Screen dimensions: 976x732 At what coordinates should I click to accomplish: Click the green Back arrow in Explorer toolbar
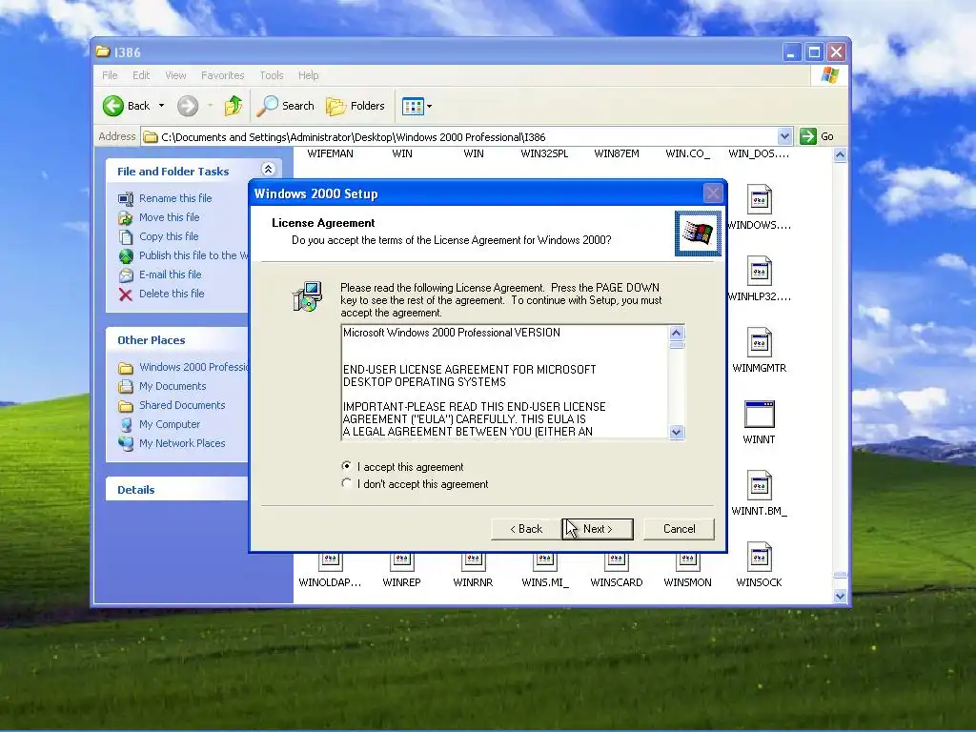[x=113, y=106]
